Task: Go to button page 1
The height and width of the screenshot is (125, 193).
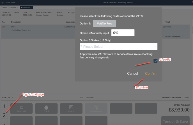Action: coord(4,106)
